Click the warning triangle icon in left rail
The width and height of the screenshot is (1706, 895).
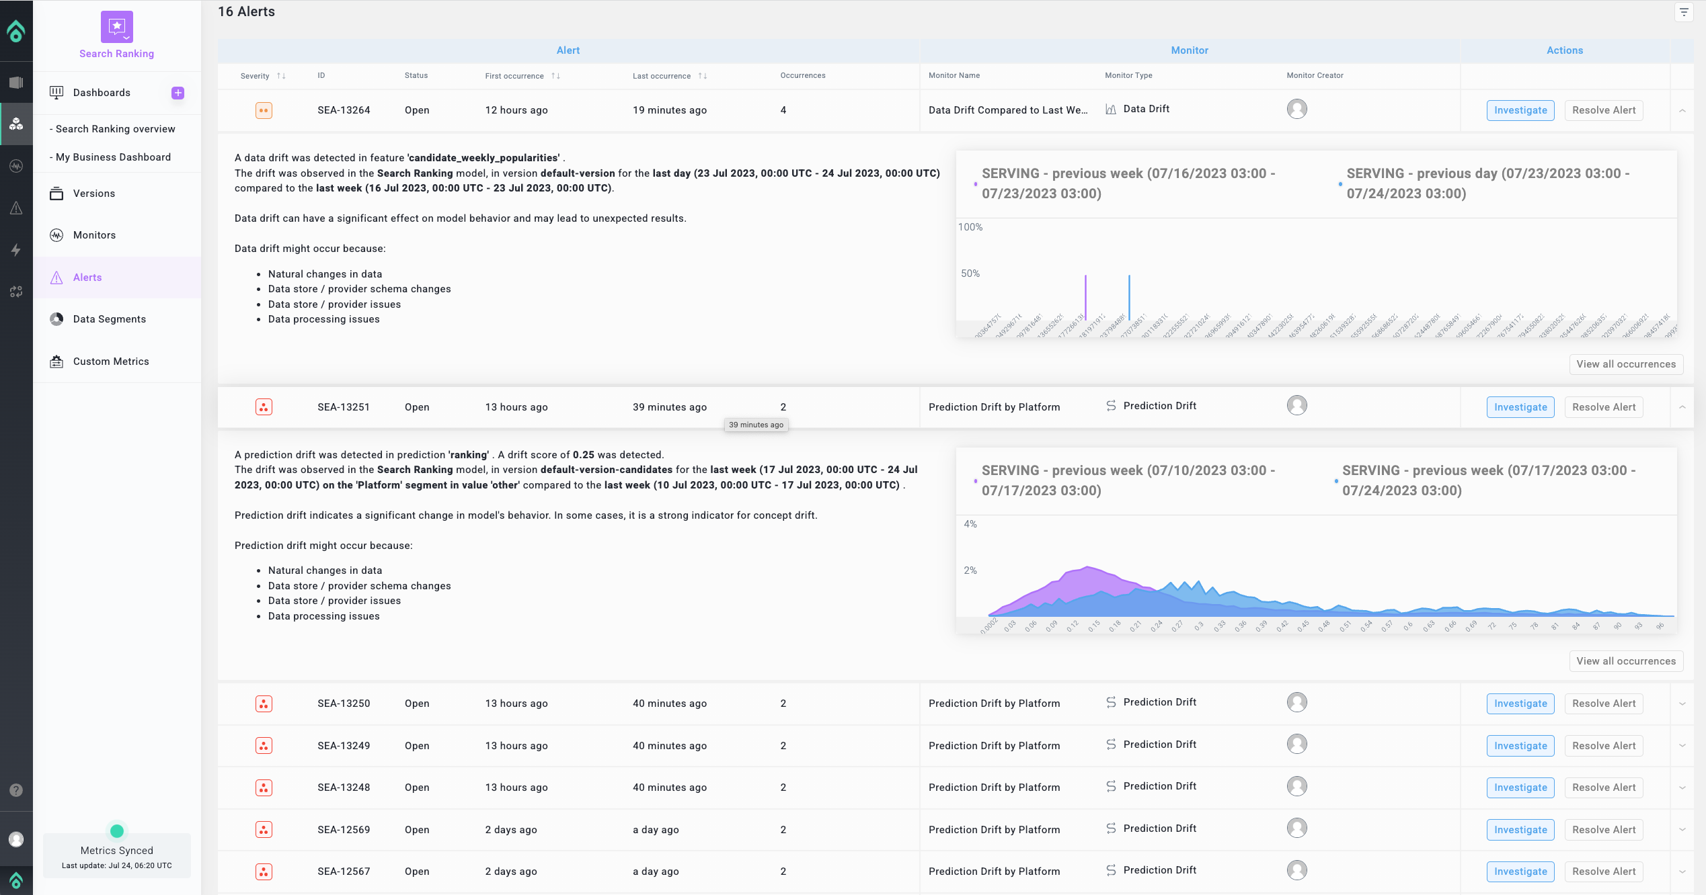(x=16, y=208)
